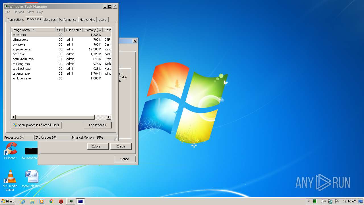Switch to the Services tab
364x205 pixels.
click(x=50, y=20)
